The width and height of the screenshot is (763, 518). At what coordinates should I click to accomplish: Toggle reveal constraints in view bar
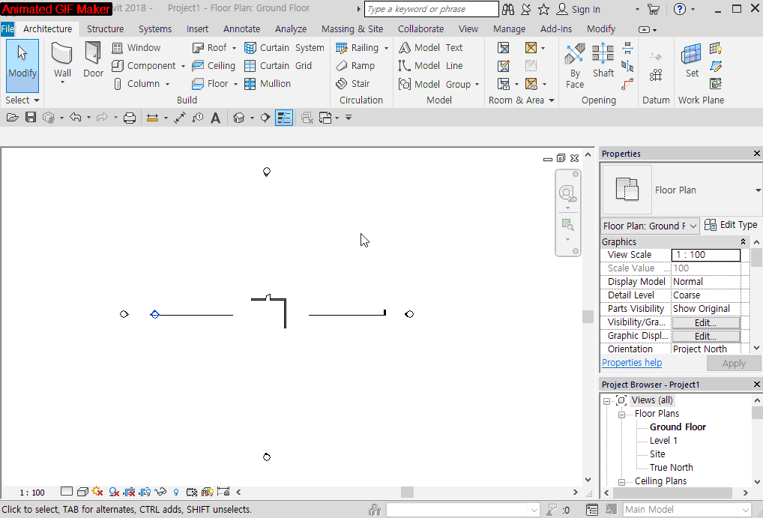coord(223,492)
